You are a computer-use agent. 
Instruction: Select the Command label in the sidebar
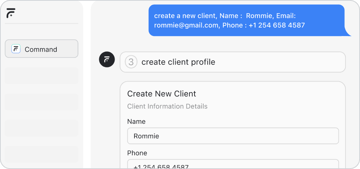click(x=41, y=50)
